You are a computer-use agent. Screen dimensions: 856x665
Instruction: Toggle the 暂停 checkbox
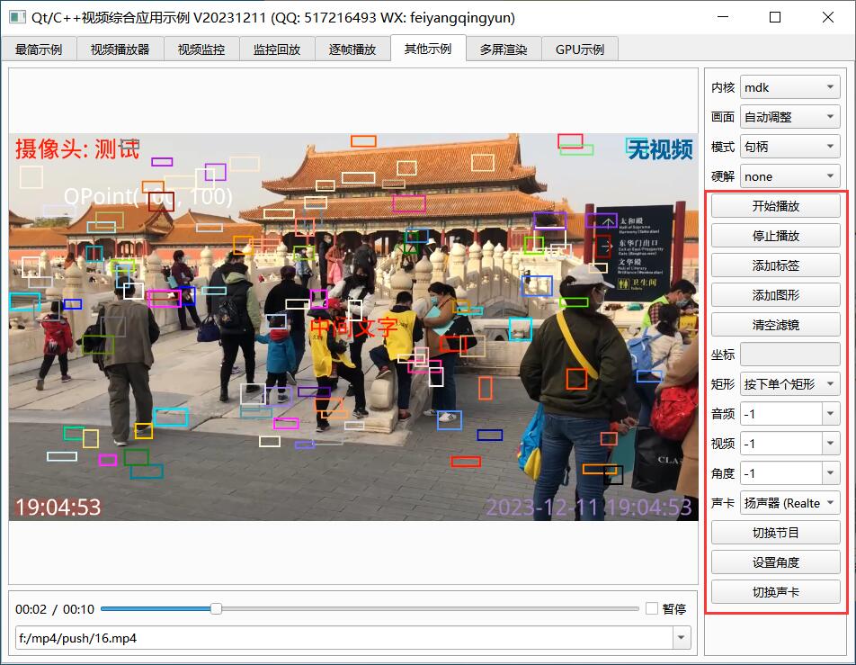(652, 609)
